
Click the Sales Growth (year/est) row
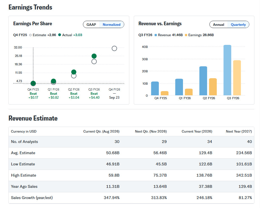click(131, 198)
